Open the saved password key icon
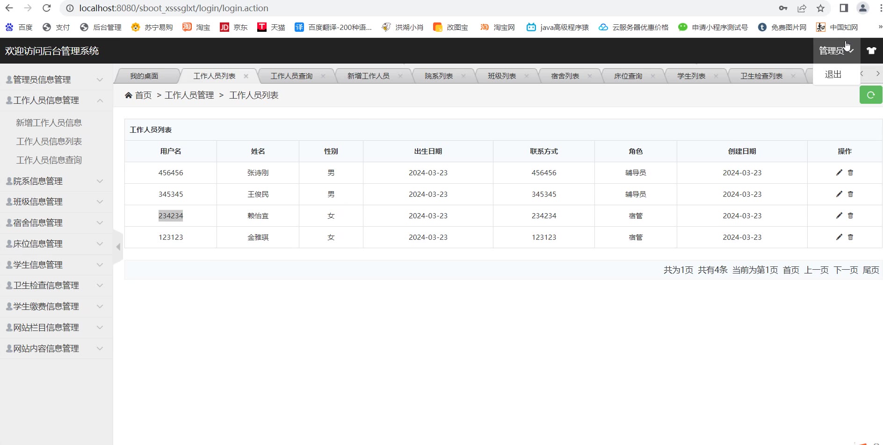The image size is (883, 445). coord(783,8)
